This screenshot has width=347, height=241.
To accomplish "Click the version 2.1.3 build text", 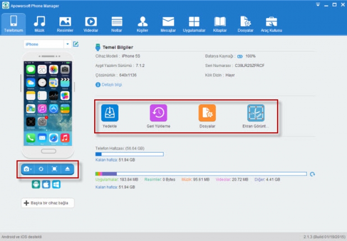I will [324, 237].
